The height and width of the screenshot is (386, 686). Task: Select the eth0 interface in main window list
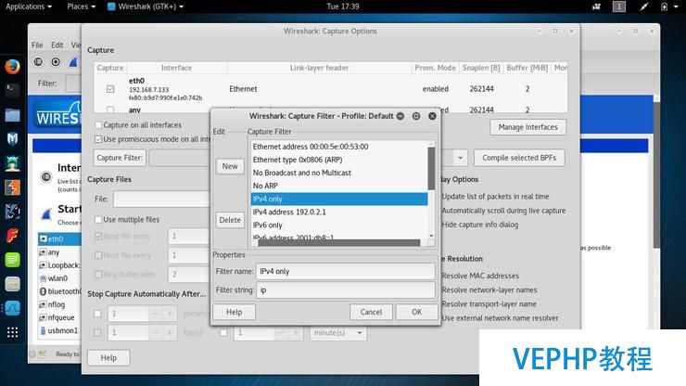coord(59,238)
